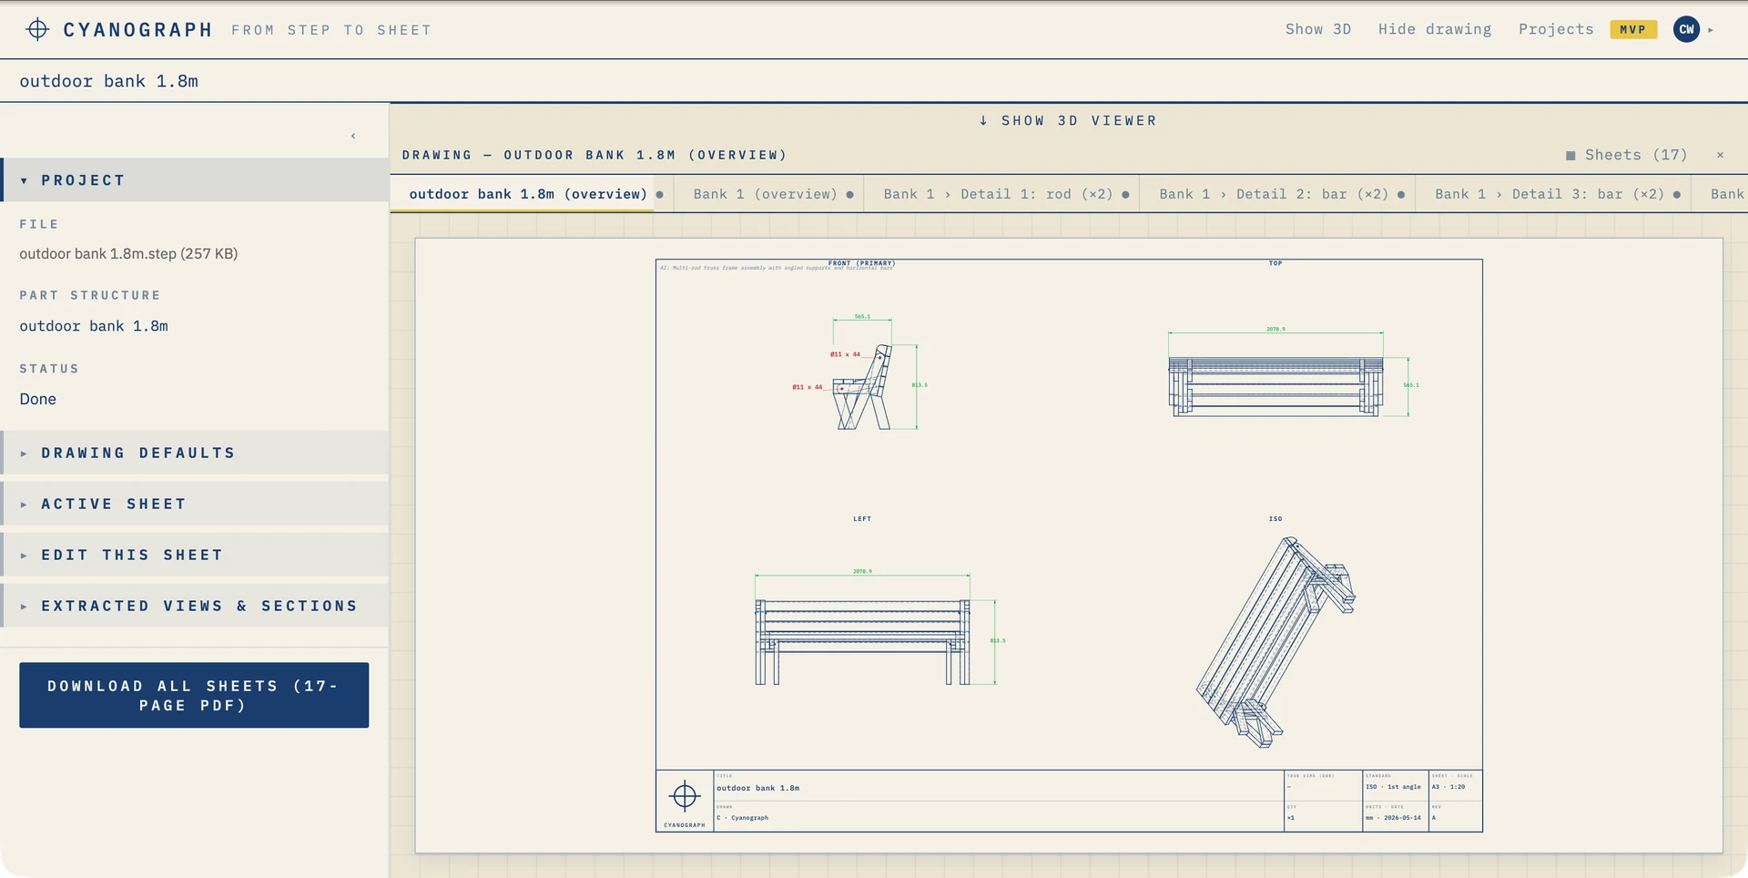Click the dot beside Bank 1 (overview) tab
Screen dimensions: 1748x878
coord(850,195)
